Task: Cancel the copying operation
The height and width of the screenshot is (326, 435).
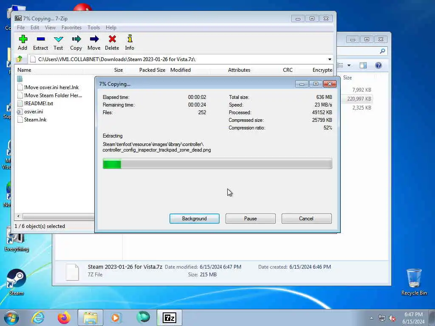Action: [x=307, y=219]
